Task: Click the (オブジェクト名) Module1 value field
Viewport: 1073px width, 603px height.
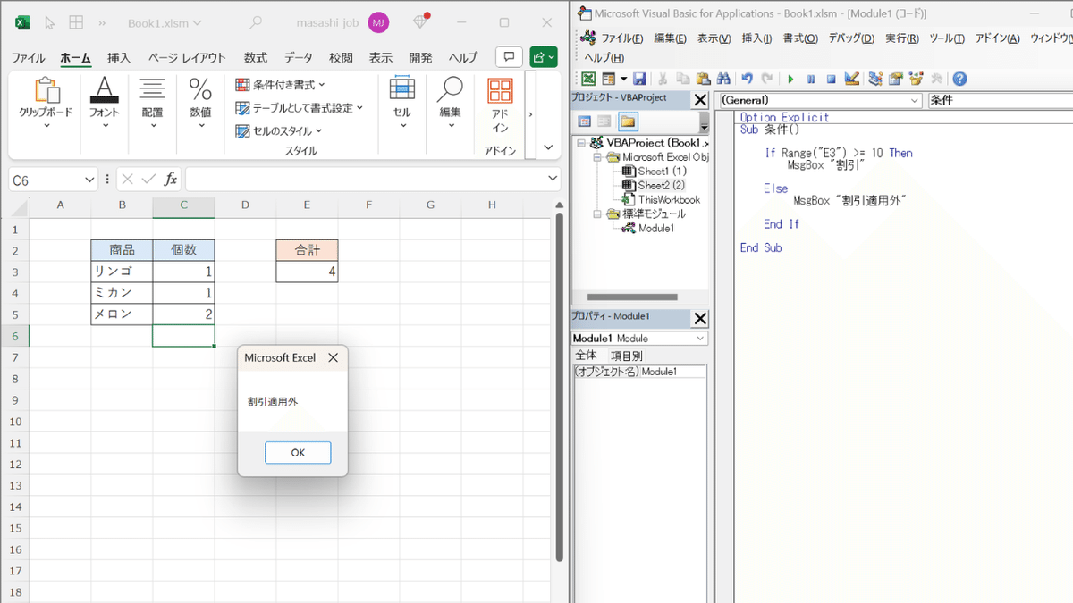Action: [673, 372]
